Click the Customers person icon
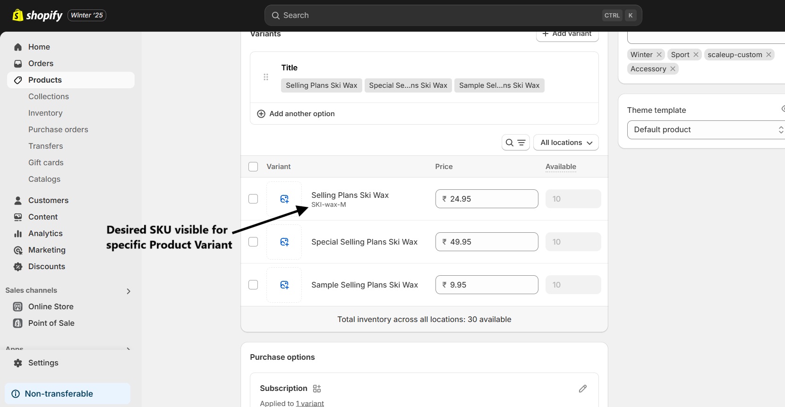This screenshot has width=785, height=407. [18, 200]
